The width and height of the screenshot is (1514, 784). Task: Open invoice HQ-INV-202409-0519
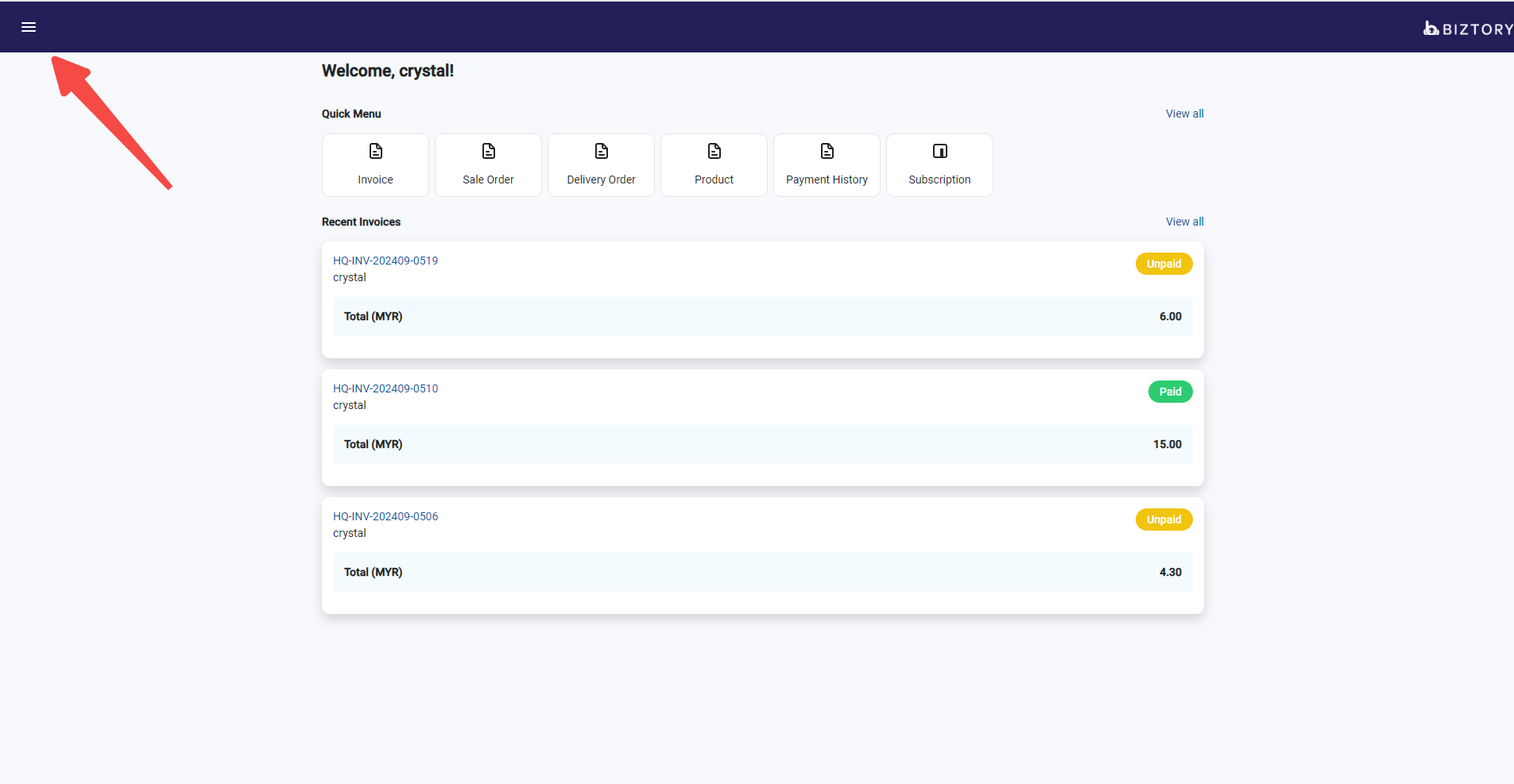(385, 261)
